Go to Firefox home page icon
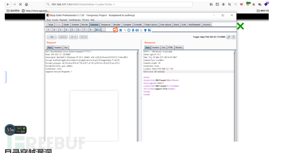 click(x=27, y=4)
